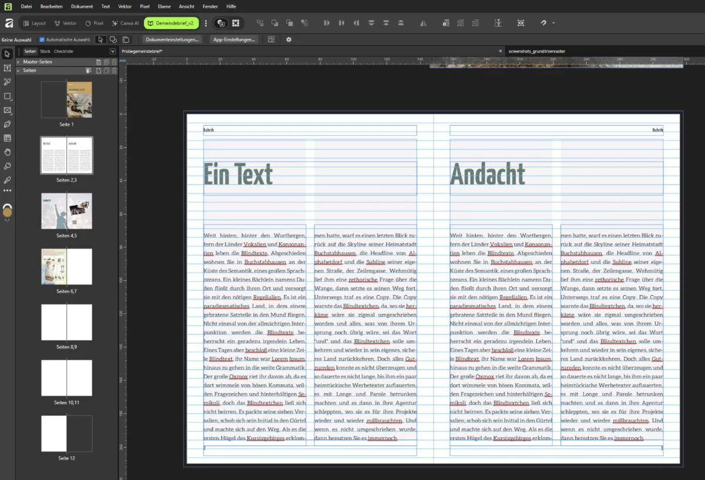Screen dimensions: 705x480
Task: Click align bottom icon in top toolbar
Action: (x=401, y=23)
